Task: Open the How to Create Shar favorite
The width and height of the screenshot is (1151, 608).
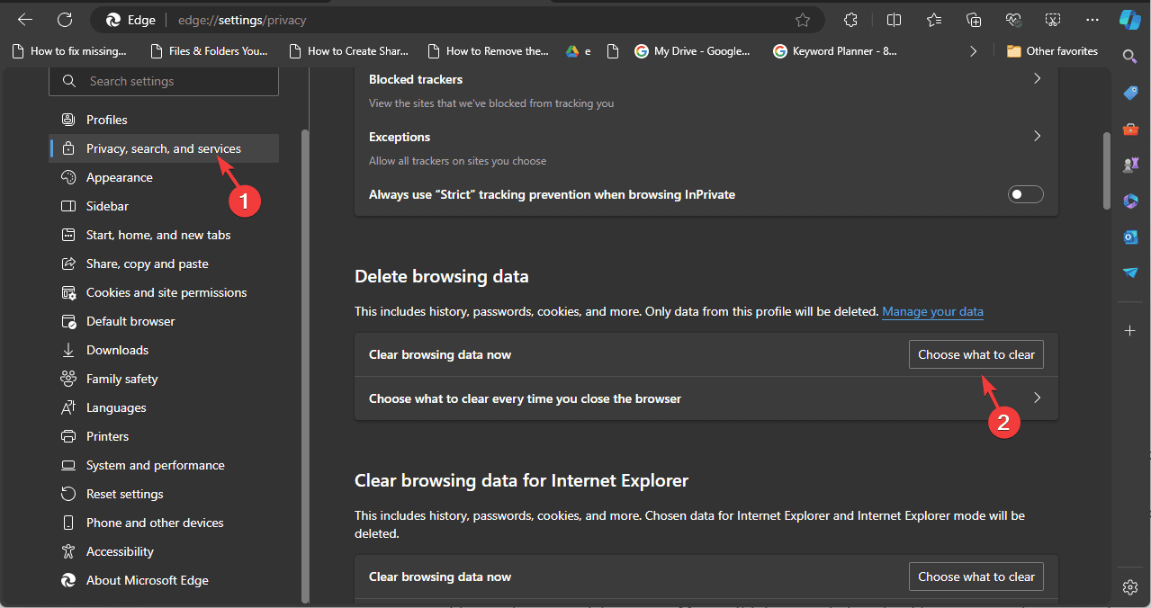Action: [349, 51]
